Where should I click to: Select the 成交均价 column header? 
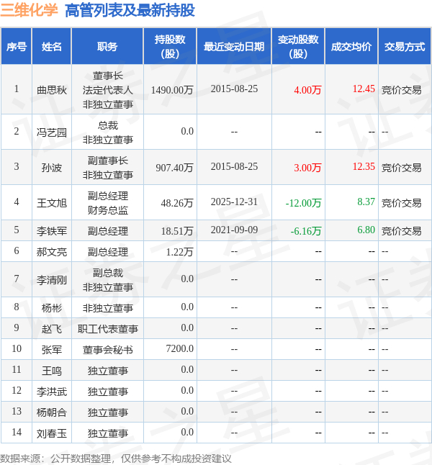pos(351,47)
